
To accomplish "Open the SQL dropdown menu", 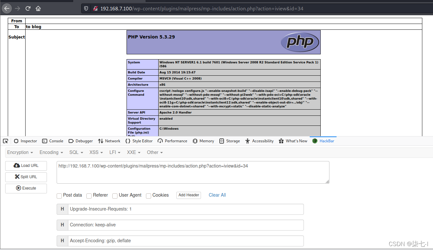I will point(76,152).
